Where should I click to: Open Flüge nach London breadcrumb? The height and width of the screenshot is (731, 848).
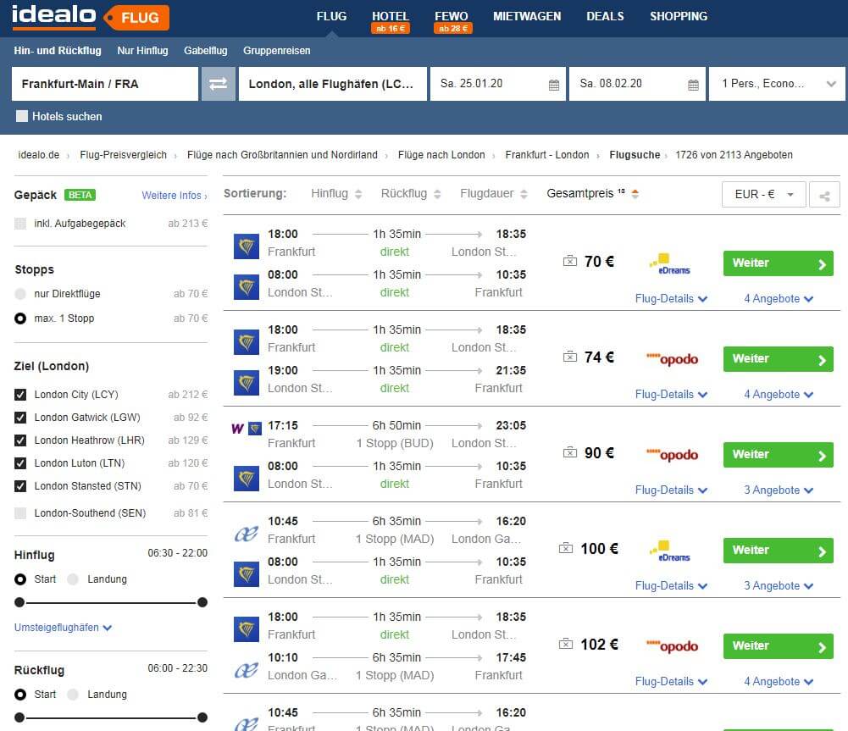coord(441,155)
